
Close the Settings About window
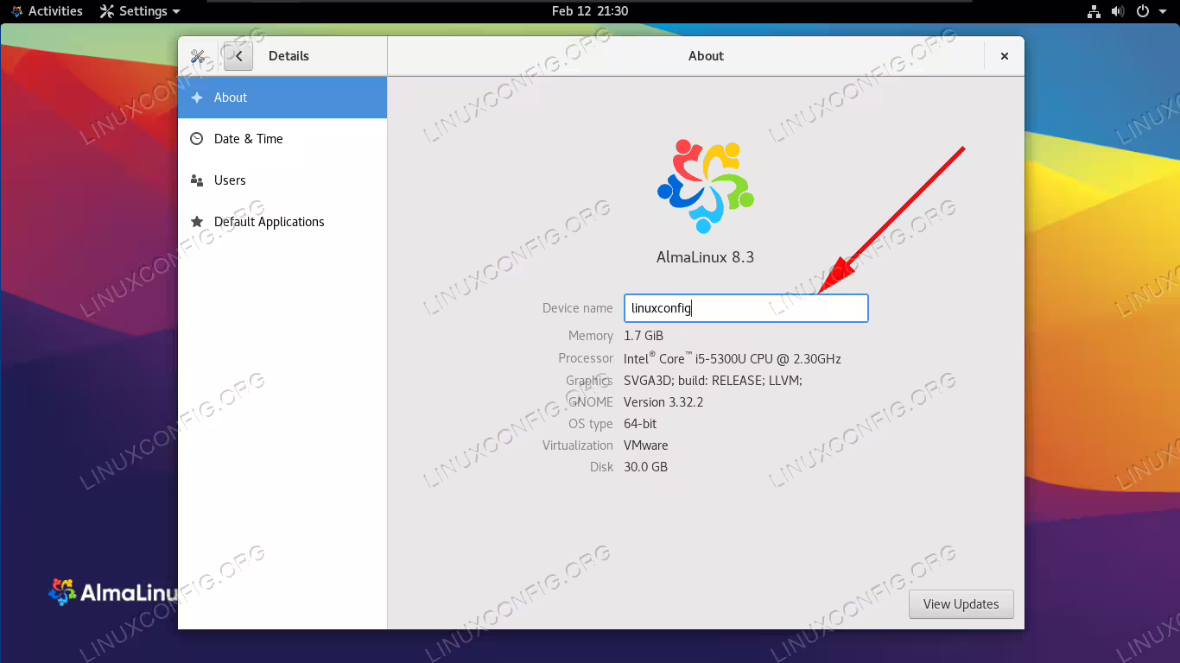[x=1005, y=56]
